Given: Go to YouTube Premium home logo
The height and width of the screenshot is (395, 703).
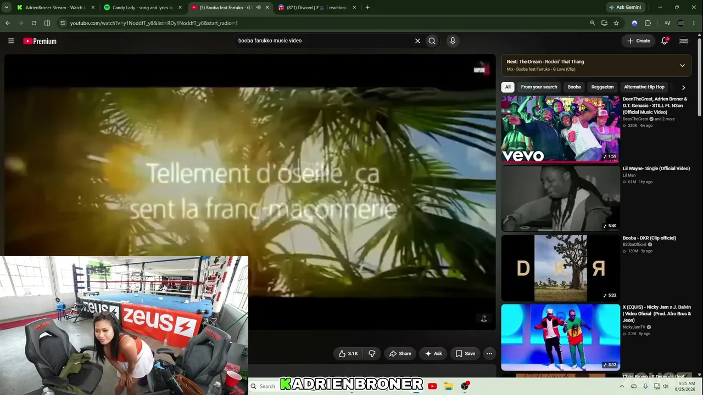Looking at the screenshot, I should pyautogui.click(x=40, y=41).
